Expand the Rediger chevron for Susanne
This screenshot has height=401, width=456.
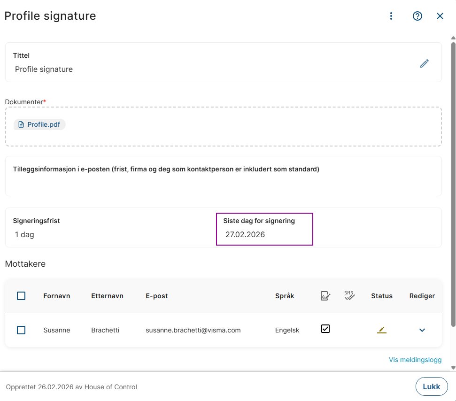pyautogui.click(x=422, y=330)
